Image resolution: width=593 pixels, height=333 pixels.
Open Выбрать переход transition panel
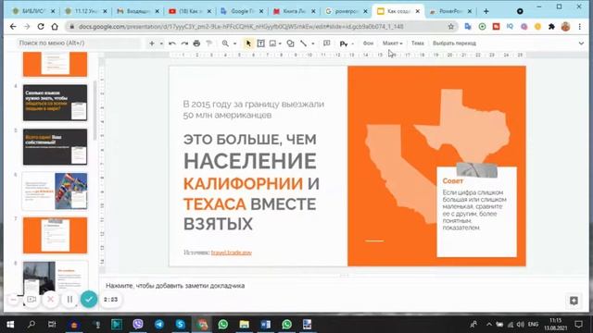click(x=454, y=43)
